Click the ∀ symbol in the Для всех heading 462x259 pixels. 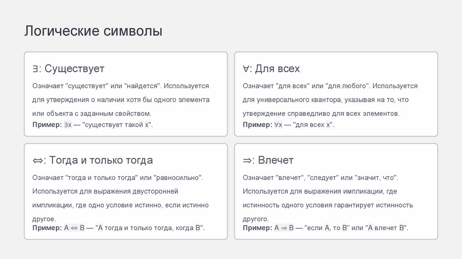click(246, 69)
